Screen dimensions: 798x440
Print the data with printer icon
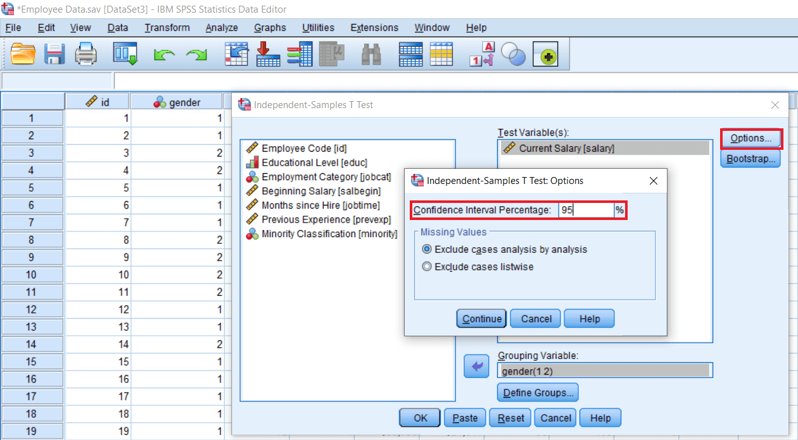pyautogui.click(x=86, y=54)
